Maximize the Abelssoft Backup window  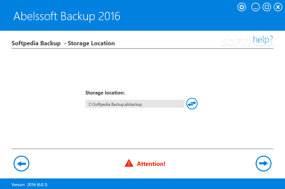tap(267, 7)
